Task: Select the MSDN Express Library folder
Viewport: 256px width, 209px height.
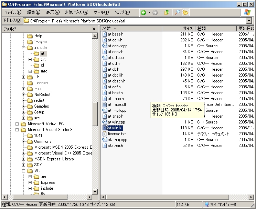Action: pyautogui.click(x=54, y=159)
